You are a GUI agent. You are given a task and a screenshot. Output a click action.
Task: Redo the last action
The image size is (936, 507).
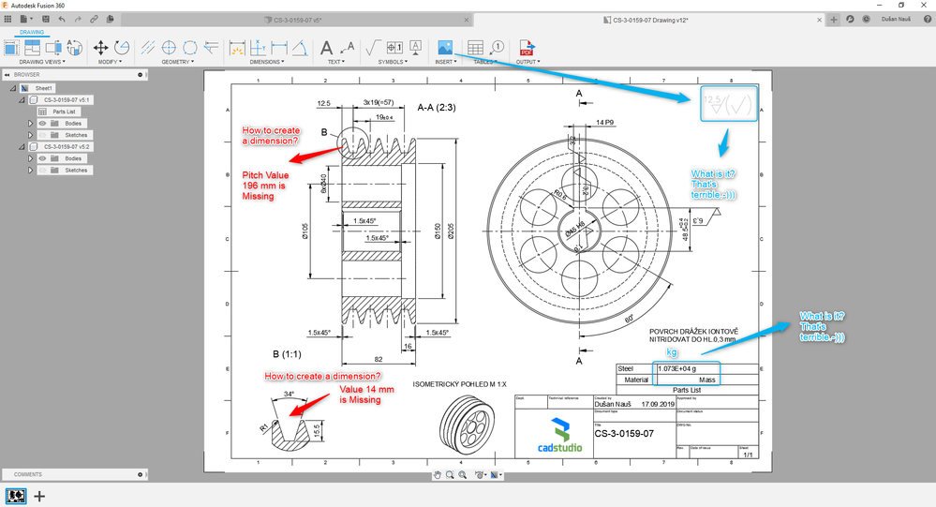(x=78, y=19)
